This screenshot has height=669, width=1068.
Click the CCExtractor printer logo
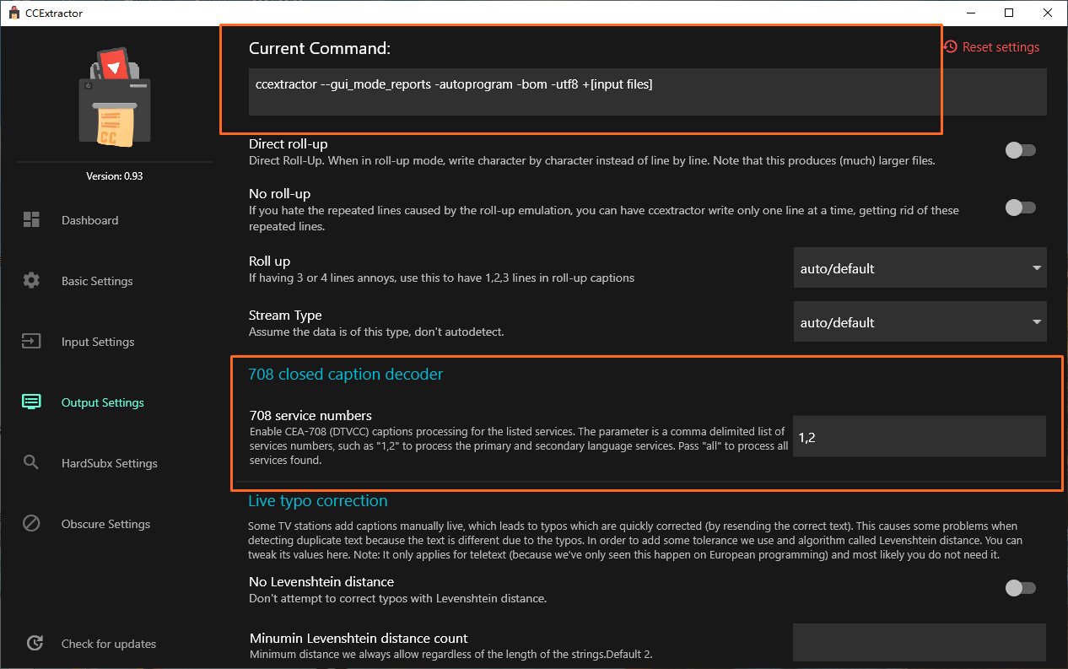[115, 99]
